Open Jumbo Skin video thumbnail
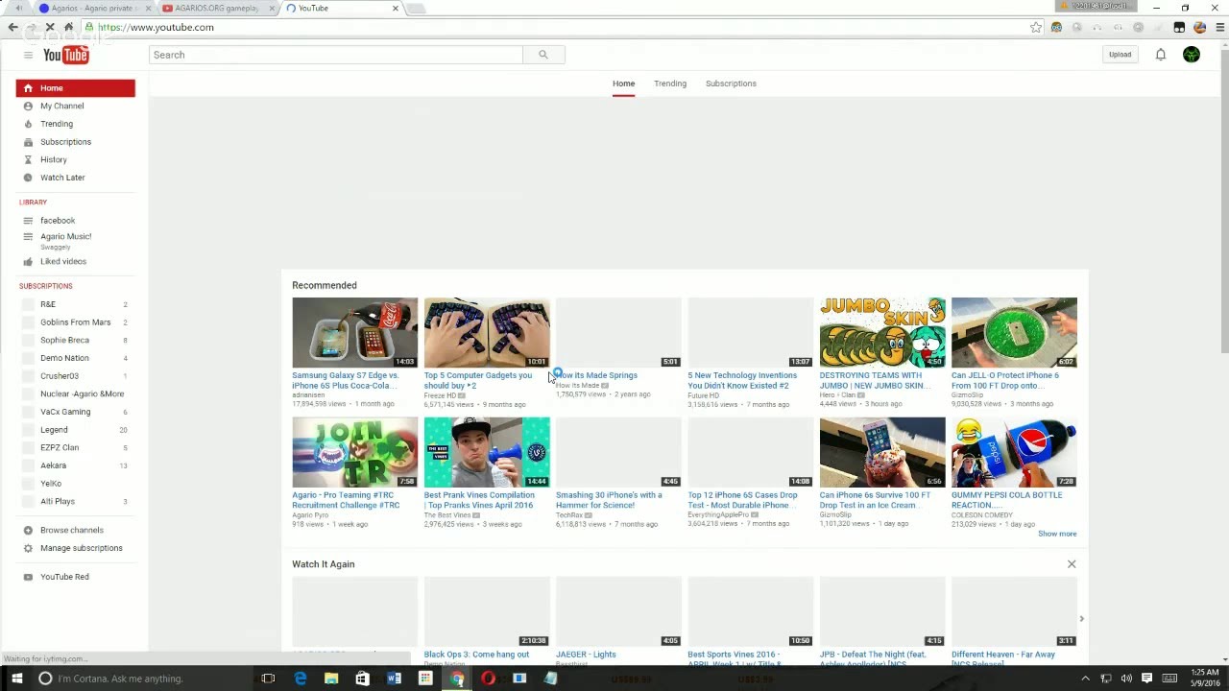The width and height of the screenshot is (1229, 691). click(x=882, y=332)
